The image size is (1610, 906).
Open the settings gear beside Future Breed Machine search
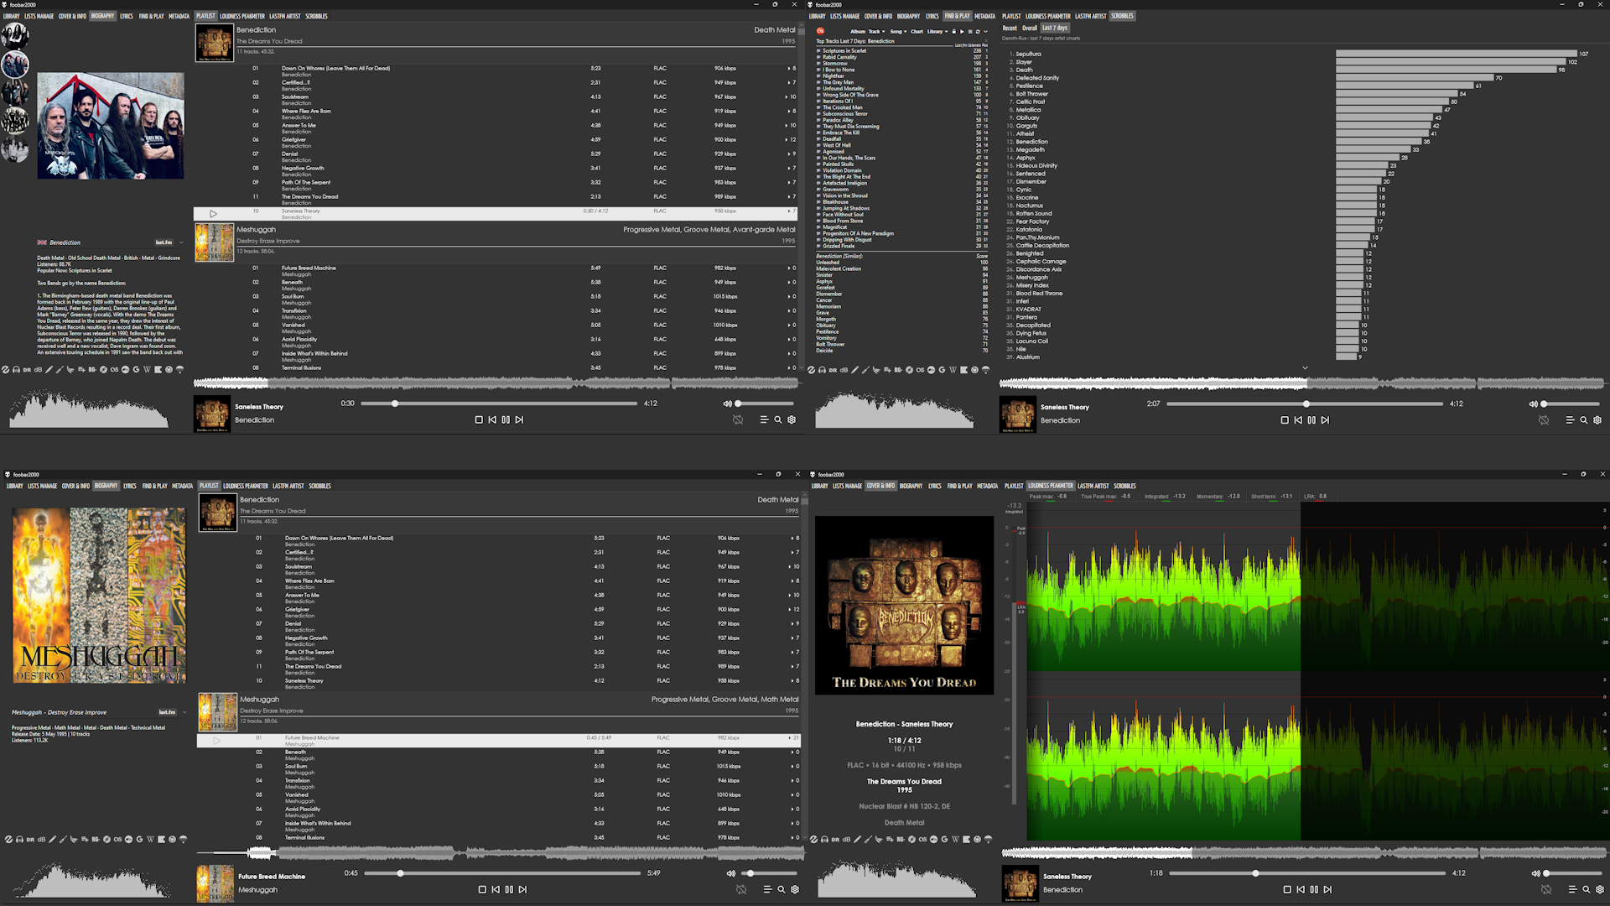point(795,889)
